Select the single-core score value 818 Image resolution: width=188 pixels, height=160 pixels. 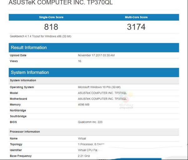(51, 27)
